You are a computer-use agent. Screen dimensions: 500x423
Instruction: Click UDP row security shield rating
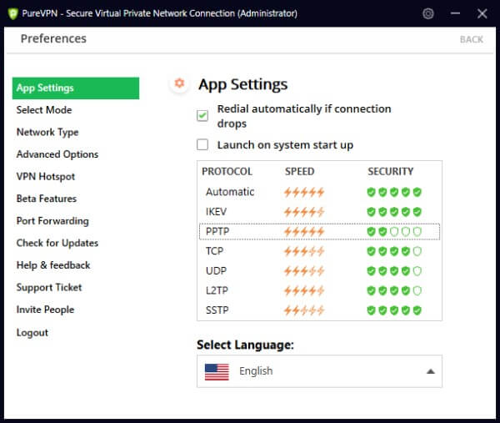394,271
